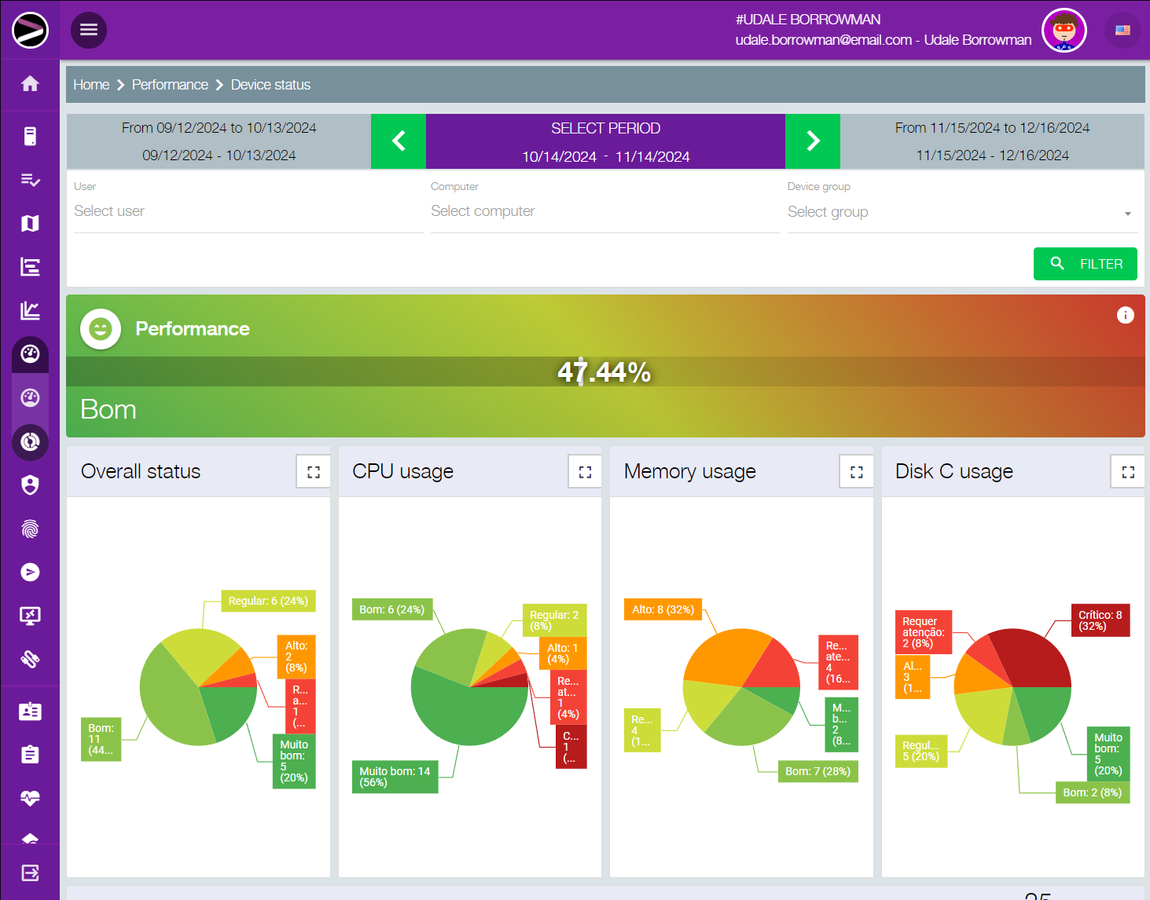Expand the Disk C usage chart to fullscreen
The width and height of the screenshot is (1150, 900).
pos(1128,472)
